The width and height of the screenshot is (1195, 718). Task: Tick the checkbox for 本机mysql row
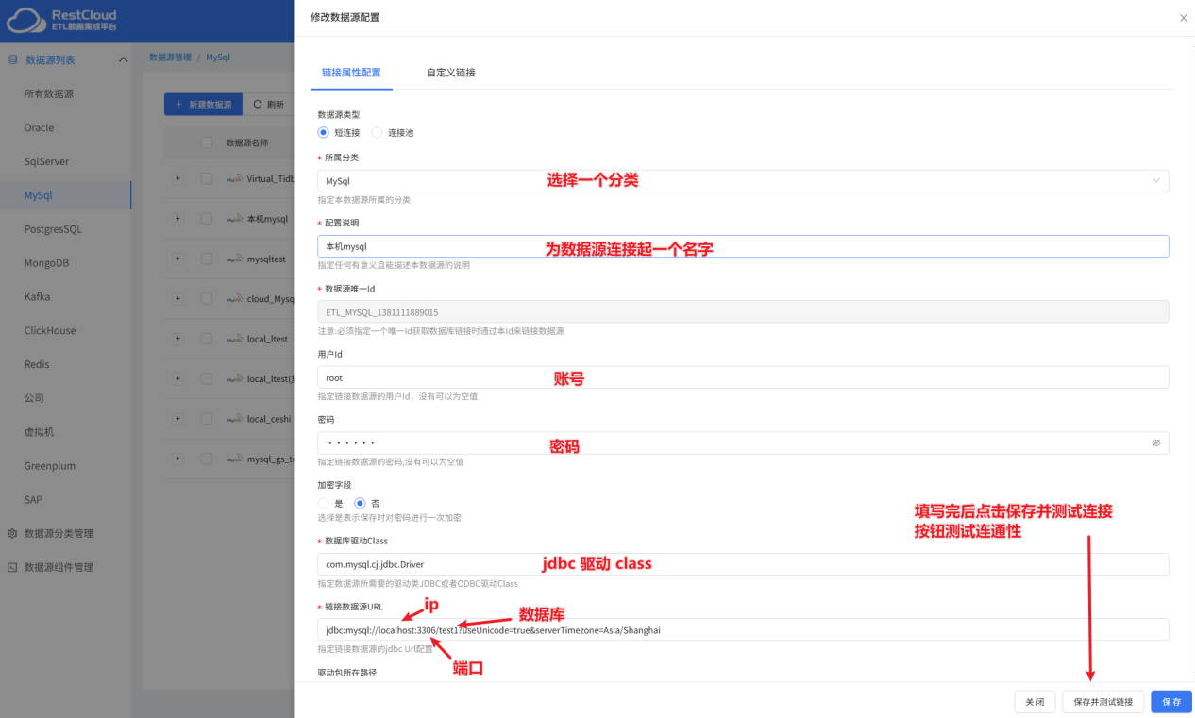pos(206,218)
